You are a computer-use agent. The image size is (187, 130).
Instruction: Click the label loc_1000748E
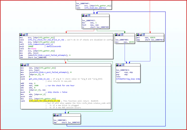tap(122, 40)
